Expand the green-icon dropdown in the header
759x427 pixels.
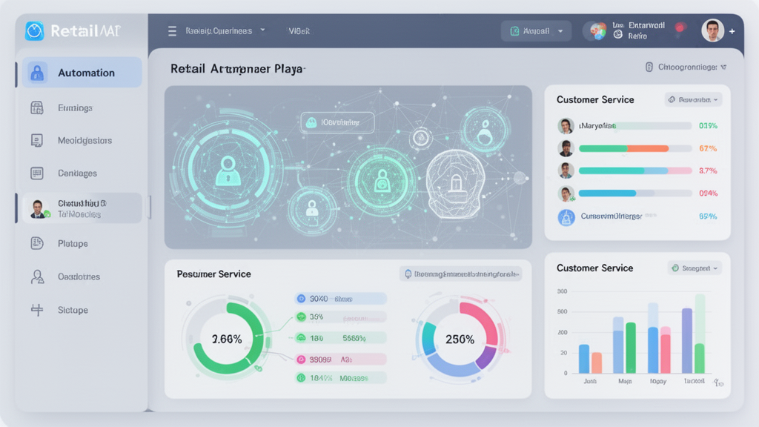[x=536, y=31]
